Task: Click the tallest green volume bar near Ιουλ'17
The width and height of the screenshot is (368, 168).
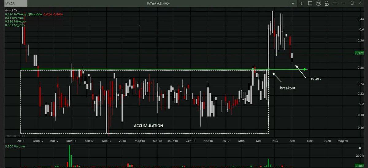Action: [69, 156]
